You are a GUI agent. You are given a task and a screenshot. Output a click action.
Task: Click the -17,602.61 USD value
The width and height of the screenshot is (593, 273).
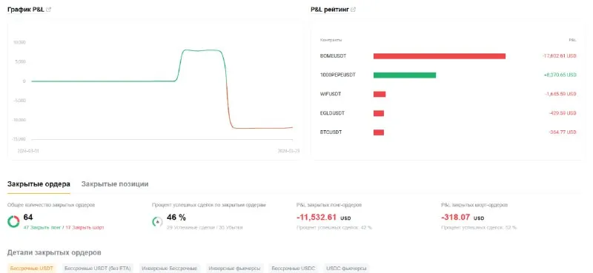[559, 56]
